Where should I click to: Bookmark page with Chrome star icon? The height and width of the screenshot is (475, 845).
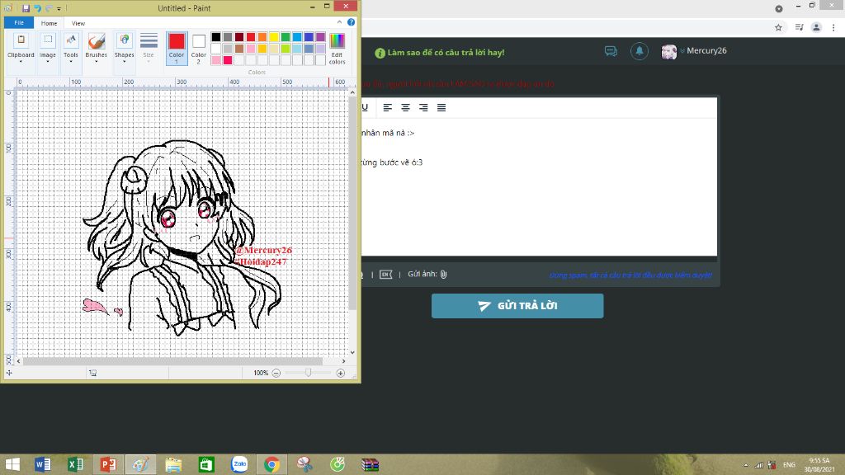pyautogui.click(x=778, y=27)
